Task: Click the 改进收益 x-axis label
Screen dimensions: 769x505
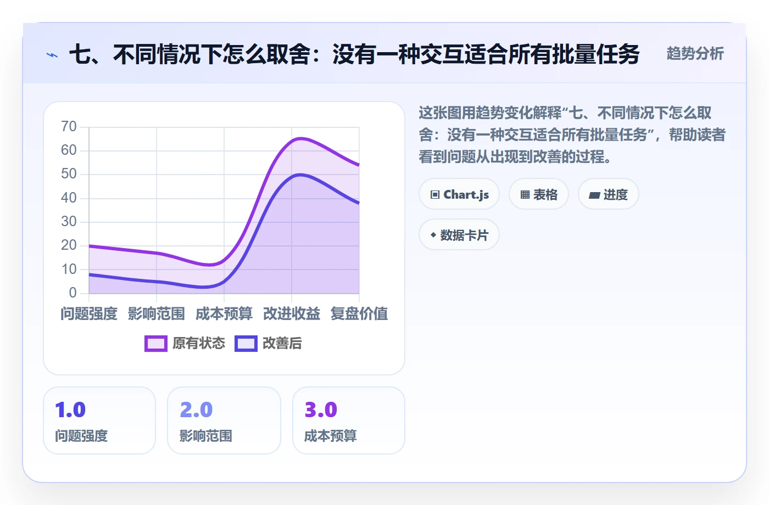Action: pyautogui.click(x=292, y=314)
